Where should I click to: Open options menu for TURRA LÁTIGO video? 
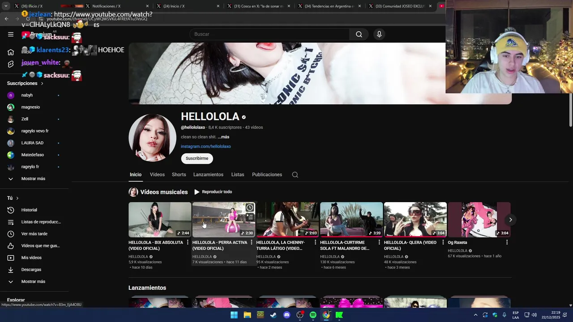coord(315,242)
